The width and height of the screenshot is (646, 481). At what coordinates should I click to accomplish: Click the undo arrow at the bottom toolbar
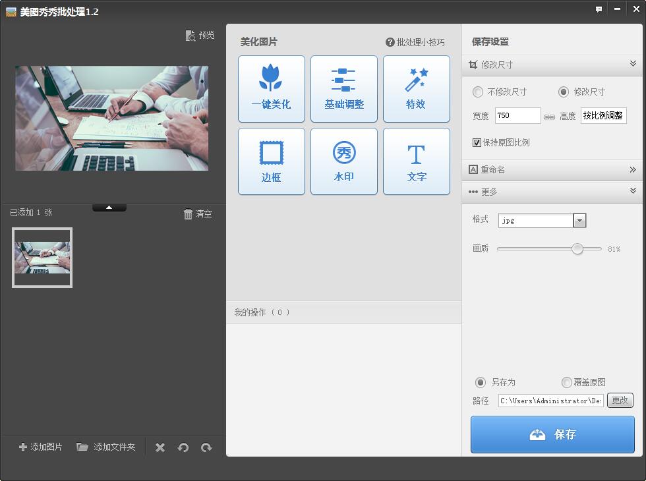coord(183,447)
